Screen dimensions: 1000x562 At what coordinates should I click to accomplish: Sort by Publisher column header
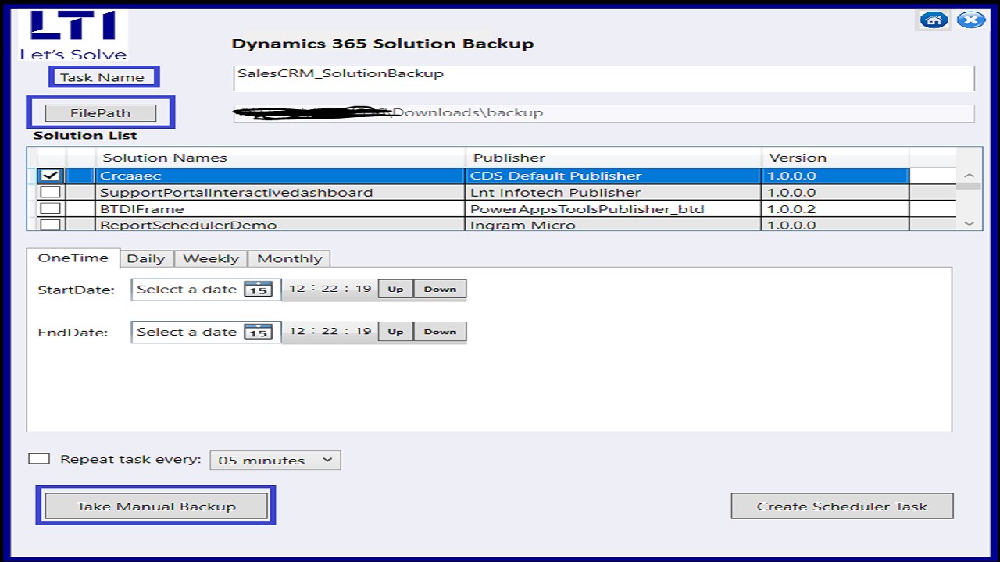tap(613, 158)
